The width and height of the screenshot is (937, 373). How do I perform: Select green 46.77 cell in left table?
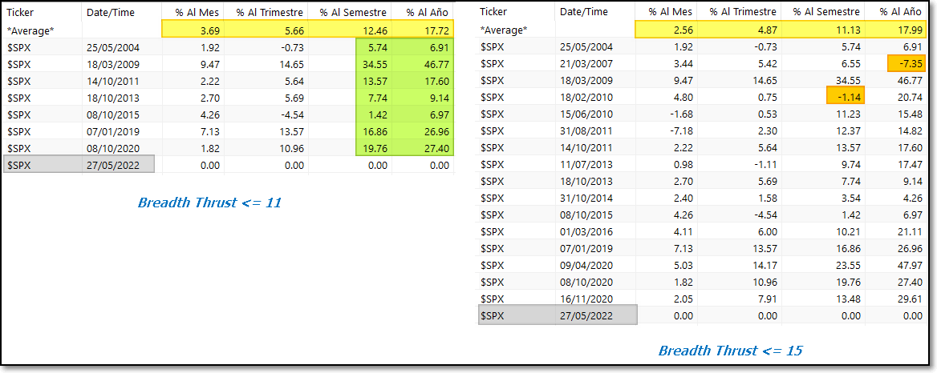[x=428, y=64]
